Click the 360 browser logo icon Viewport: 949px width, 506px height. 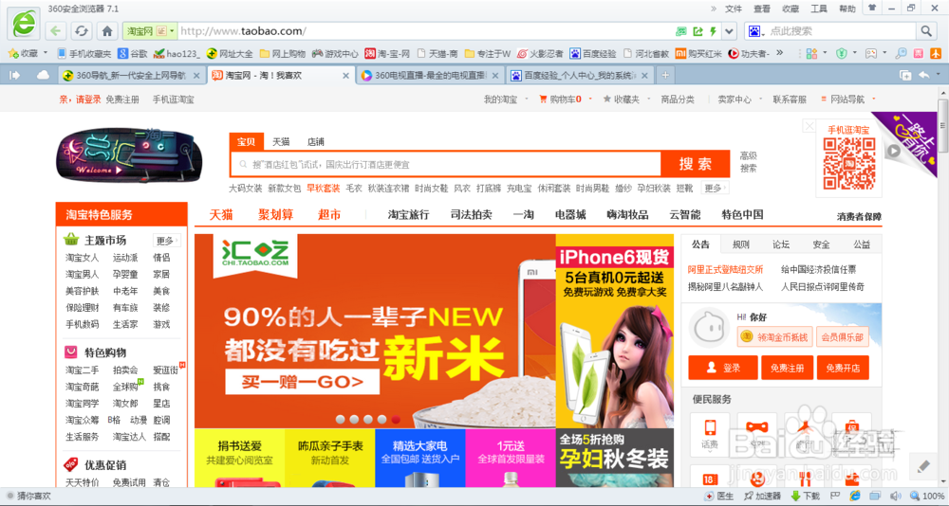25,23
